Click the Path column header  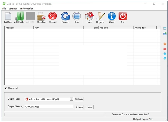pyautogui.click(x=58, y=28)
